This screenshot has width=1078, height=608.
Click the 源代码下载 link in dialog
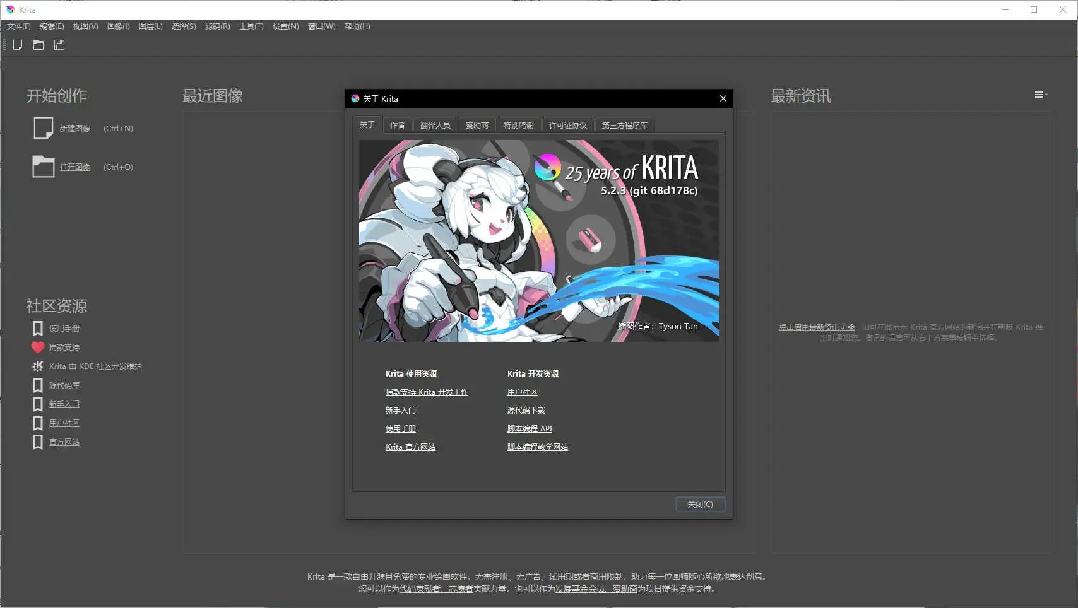pyautogui.click(x=526, y=411)
